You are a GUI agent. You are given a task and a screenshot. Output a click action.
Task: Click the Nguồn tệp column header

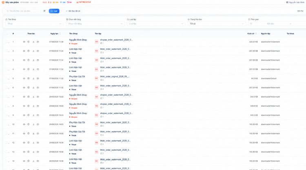(266, 34)
